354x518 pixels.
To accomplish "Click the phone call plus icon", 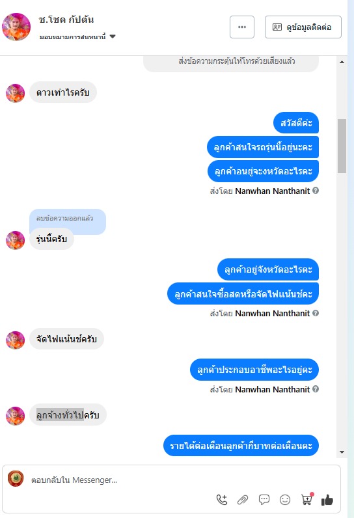I will [222, 500].
